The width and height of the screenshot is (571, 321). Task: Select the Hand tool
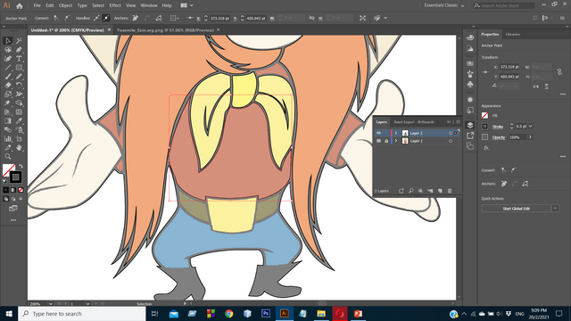pyautogui.click(x=19, y=147)
